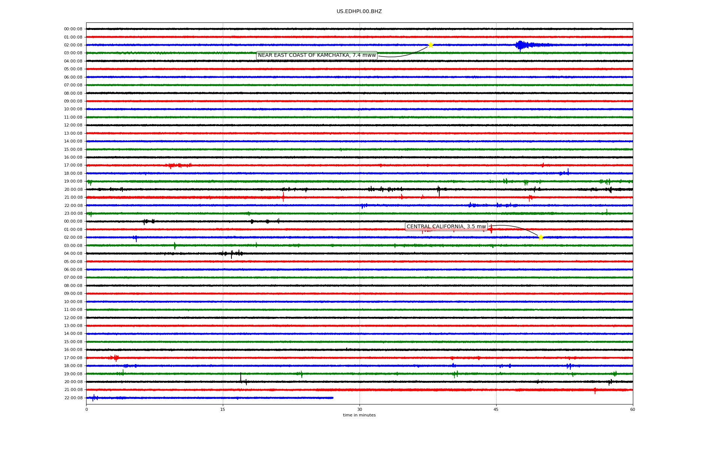Click the yellow star on Kamchatka event
Viewport: 719px width, 449px height.
click(x=431, y=45)
